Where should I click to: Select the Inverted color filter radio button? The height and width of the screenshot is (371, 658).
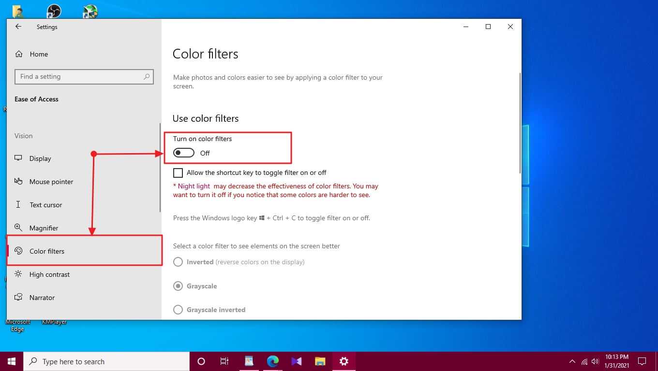click(178, 262)
